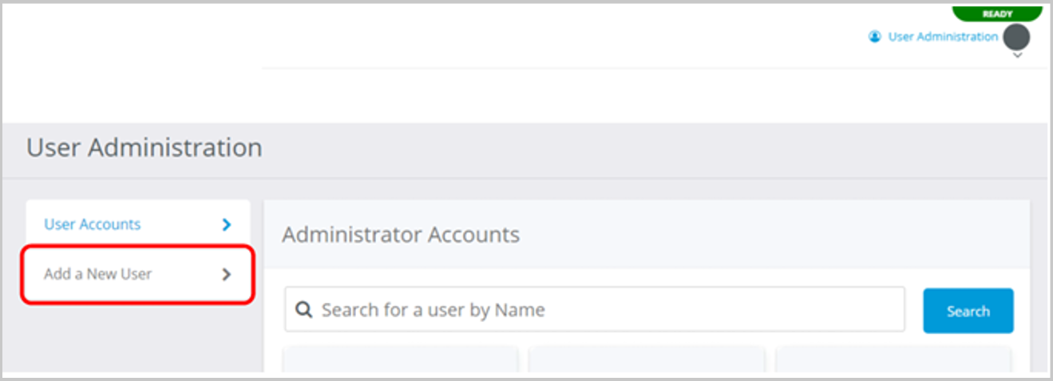1053x381 pixels.
Task: Open the middle administrator account card
Action: point(647,359)
